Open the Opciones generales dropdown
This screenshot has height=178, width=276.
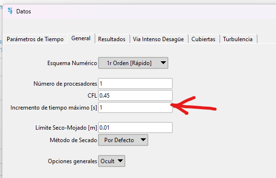tap(111, 161)
